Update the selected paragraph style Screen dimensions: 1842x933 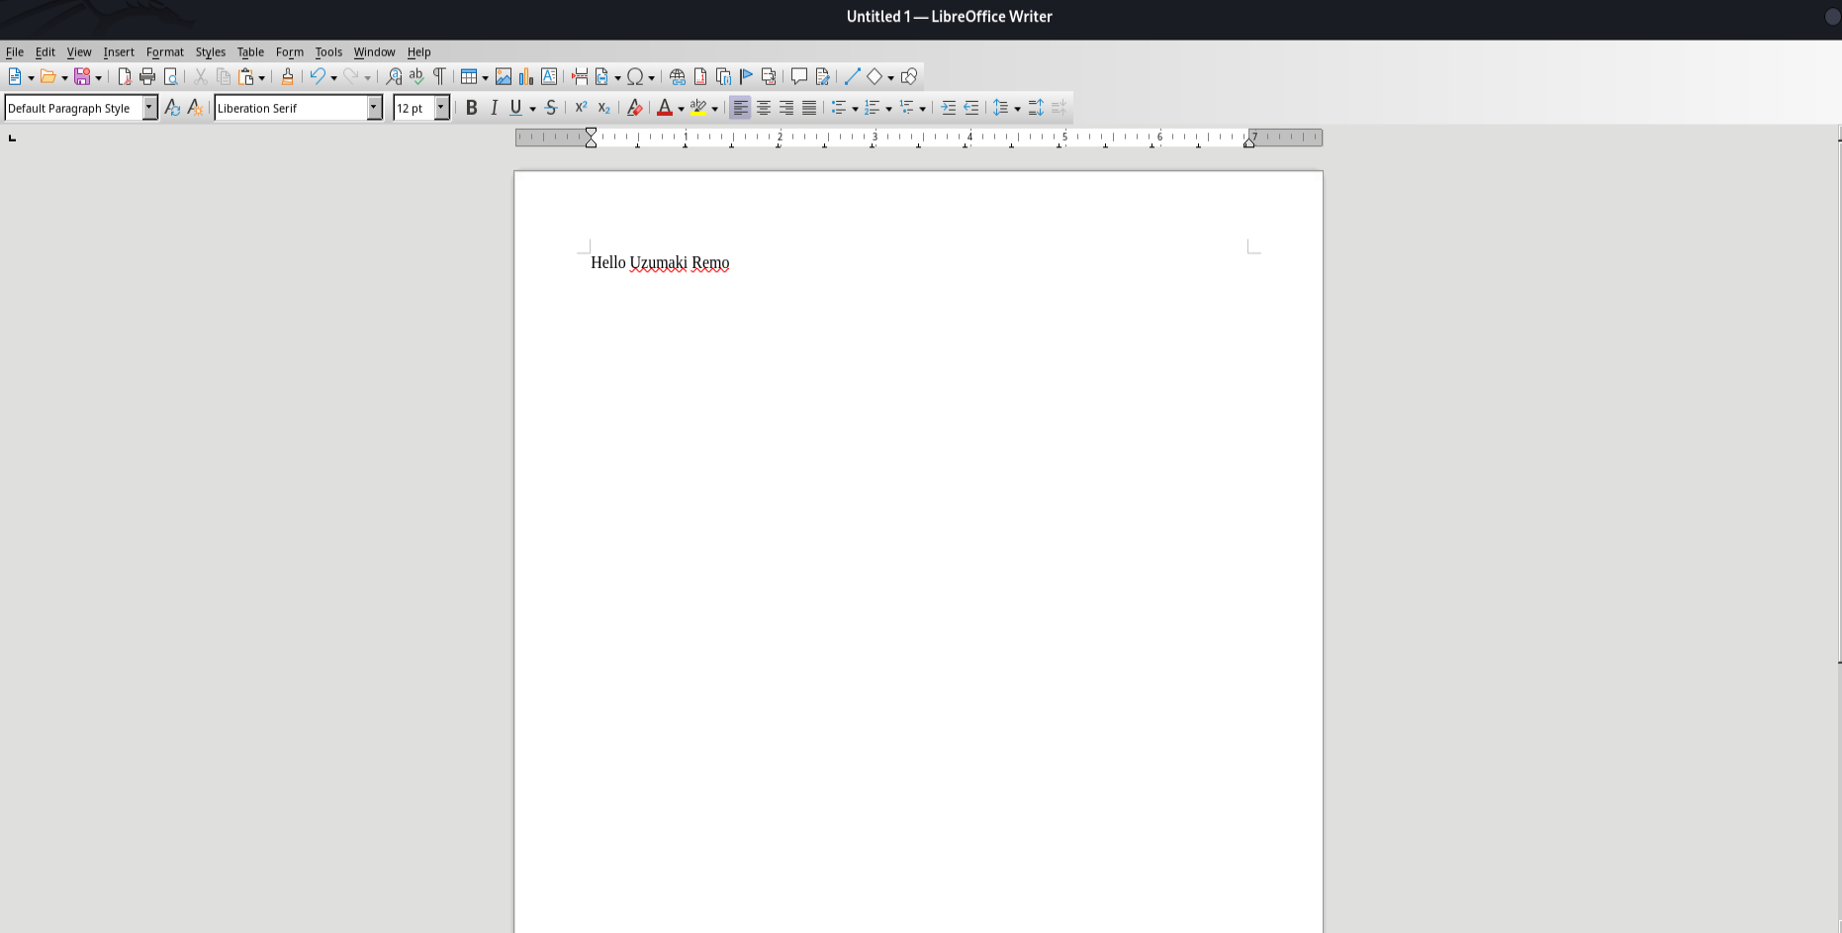click(x=172, y=108)
